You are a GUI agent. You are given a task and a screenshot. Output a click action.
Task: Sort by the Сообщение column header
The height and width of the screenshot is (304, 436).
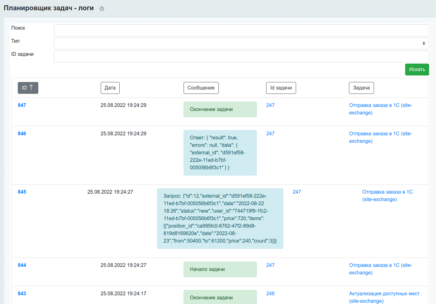tap(201, 88)
